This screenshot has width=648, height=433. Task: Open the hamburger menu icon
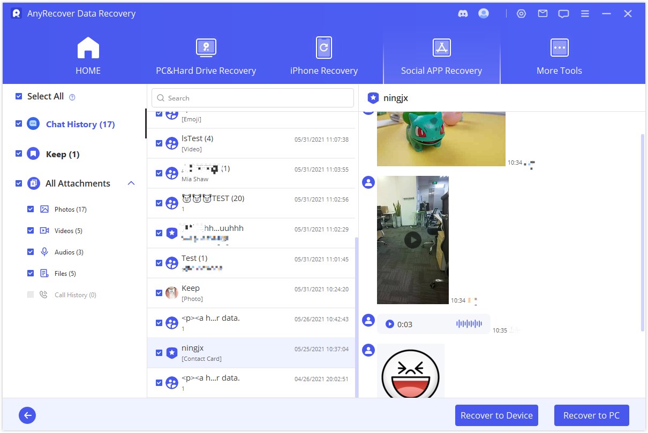585,14
